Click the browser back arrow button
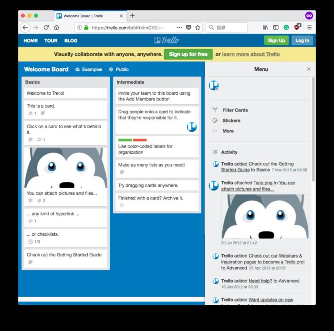Screen dimensions: 334x331 (x=25, y=28)
